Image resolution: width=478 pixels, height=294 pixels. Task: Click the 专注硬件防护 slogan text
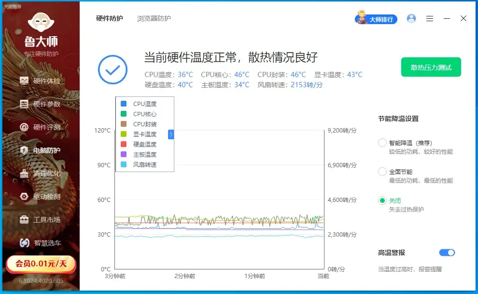(41, 54)
